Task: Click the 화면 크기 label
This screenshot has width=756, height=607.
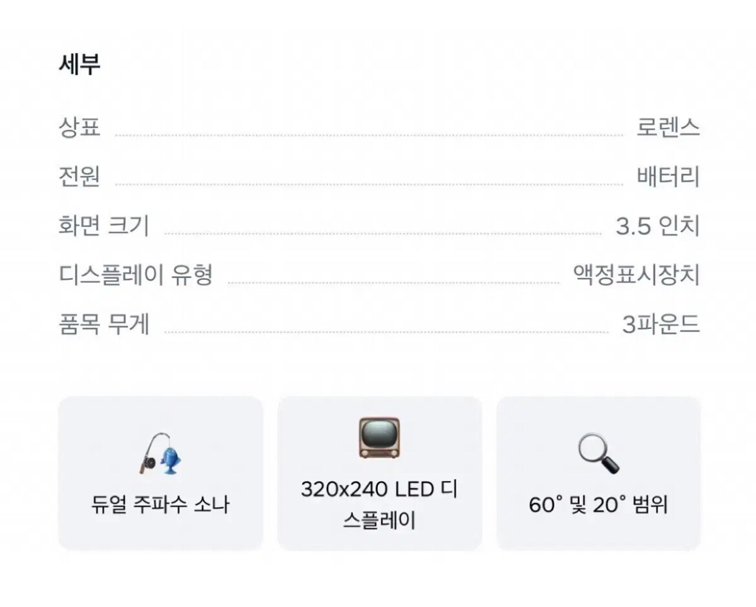Action: [x=104, y=226]
